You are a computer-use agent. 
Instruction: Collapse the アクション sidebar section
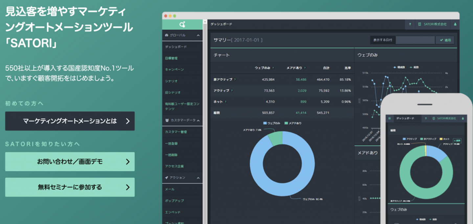point(198,178)
